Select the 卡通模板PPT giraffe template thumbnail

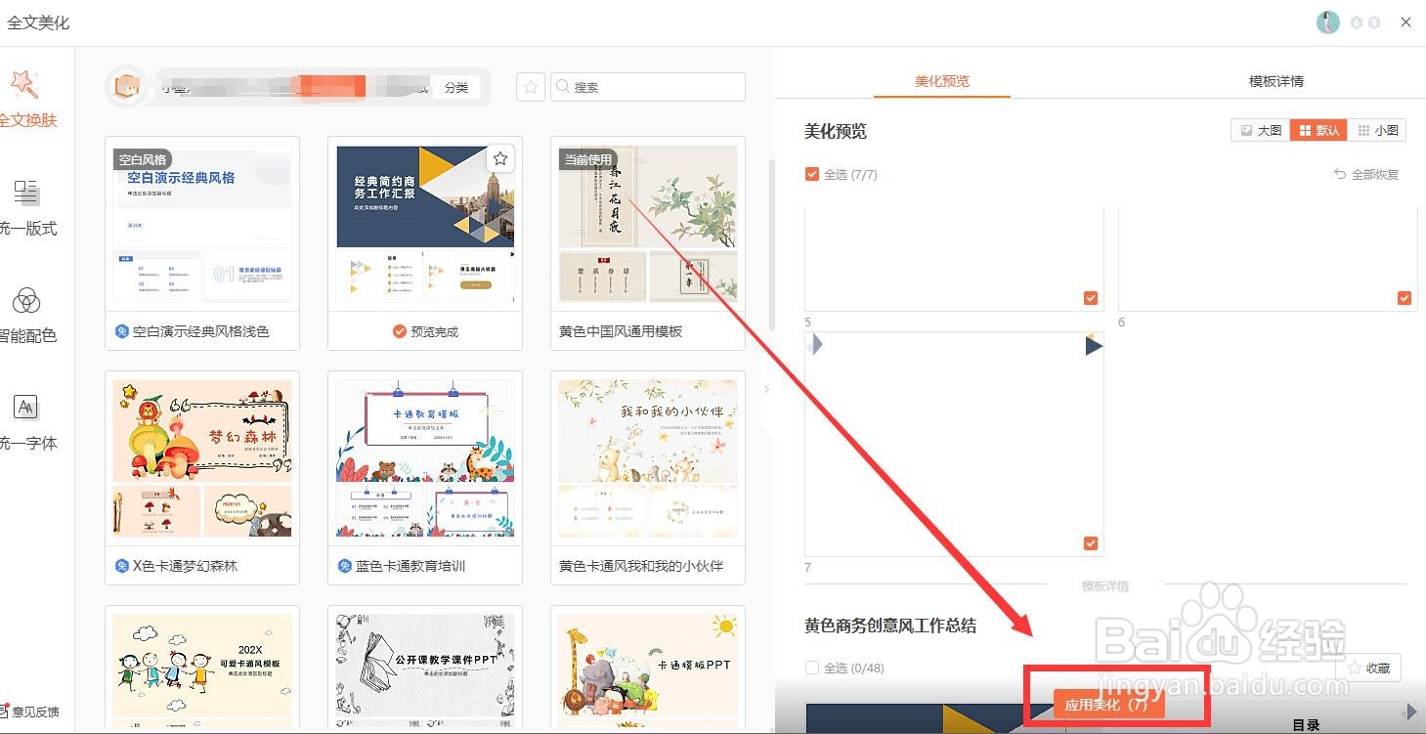click(x=648, y=670)
